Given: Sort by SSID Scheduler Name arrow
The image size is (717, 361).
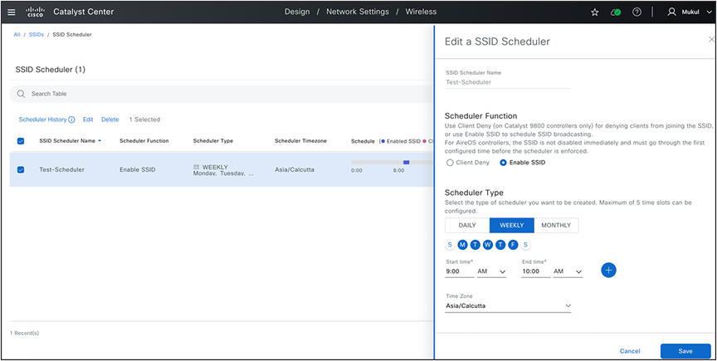Looking at the screenshot, I should 100,140.
